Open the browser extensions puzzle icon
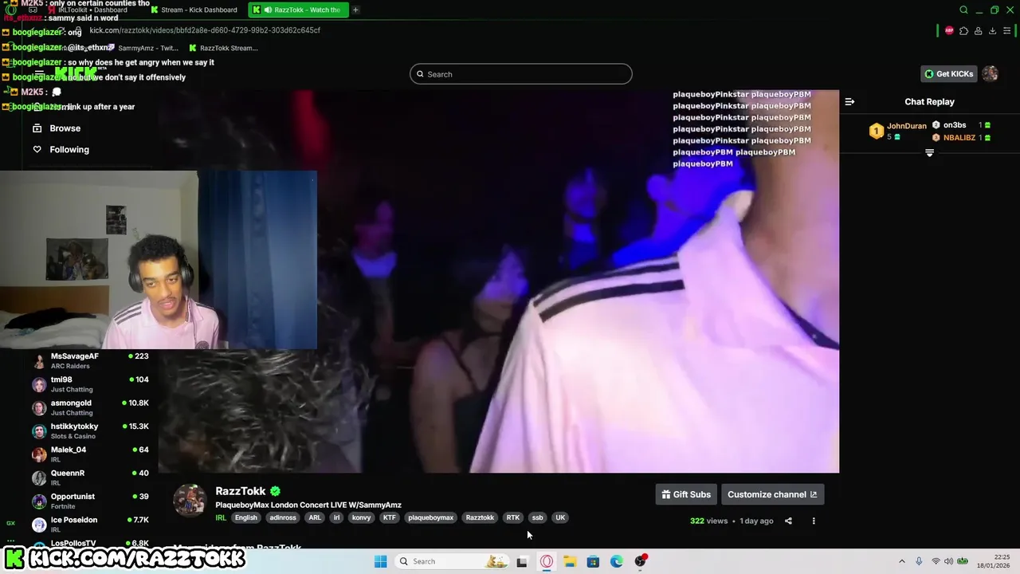Viewport: 1020px width, 574px height. [963, 30]
